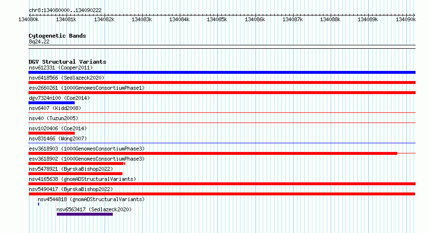This screenshot has width=429, height=233.
Task: Click the 134089k ruler tick label
Action: [368, 19]
